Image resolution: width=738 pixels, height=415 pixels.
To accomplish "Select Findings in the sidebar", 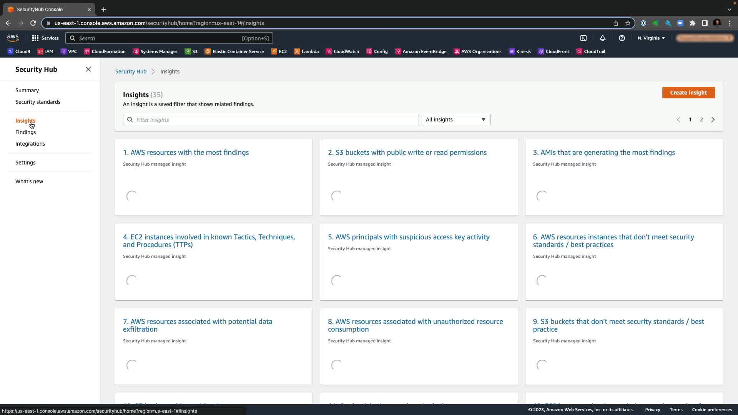I will click(x=25, y=132).
